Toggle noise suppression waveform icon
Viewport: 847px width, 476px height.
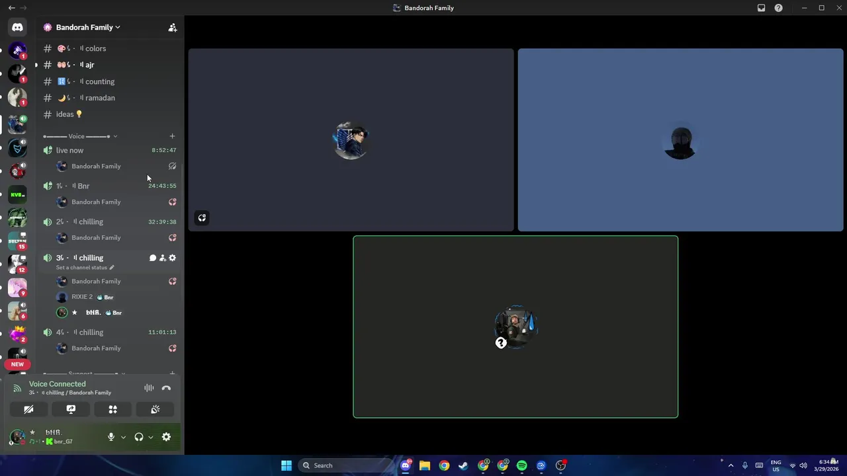149,388
